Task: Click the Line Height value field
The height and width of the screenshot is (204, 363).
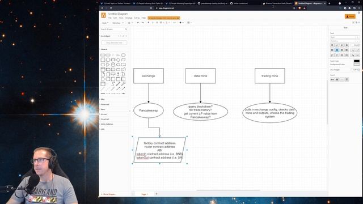Action: click(354, 70)
